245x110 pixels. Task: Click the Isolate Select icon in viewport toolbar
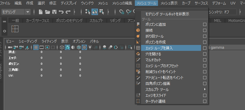pos(130,47)
